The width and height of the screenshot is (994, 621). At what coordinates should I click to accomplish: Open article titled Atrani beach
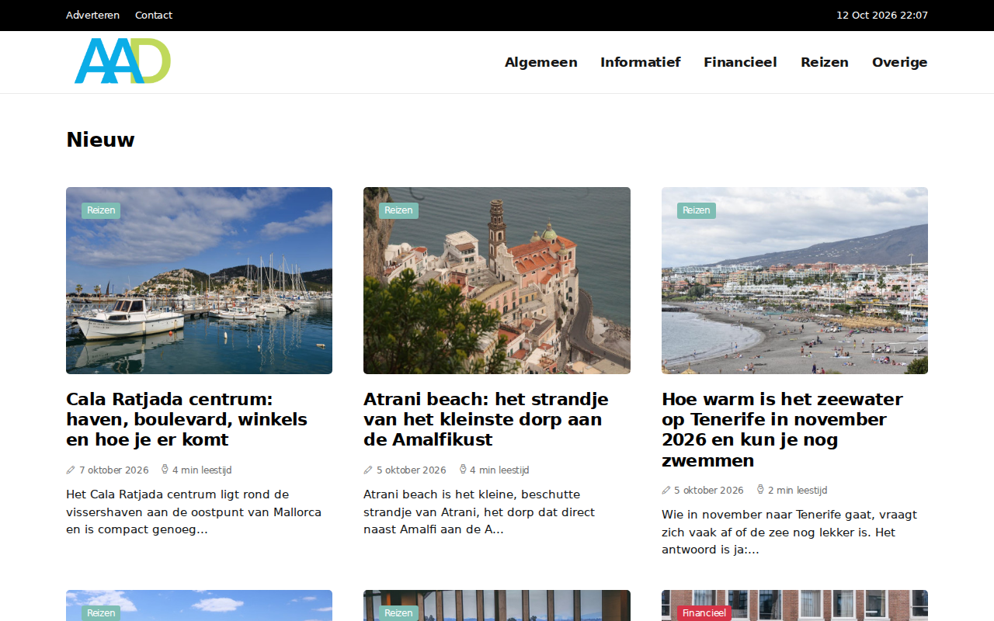486,419
